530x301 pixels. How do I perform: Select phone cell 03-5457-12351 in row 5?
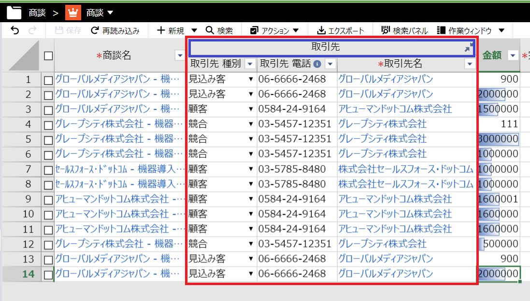click(297, 139)
